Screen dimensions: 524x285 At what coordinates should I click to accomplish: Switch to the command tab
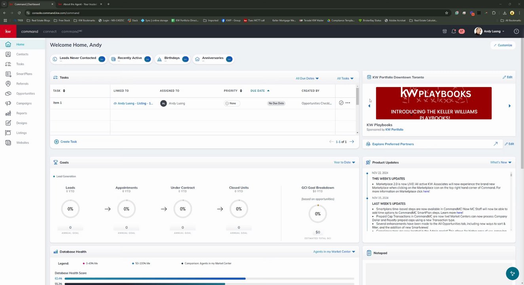pyautogui.click(x=30, y=31)
